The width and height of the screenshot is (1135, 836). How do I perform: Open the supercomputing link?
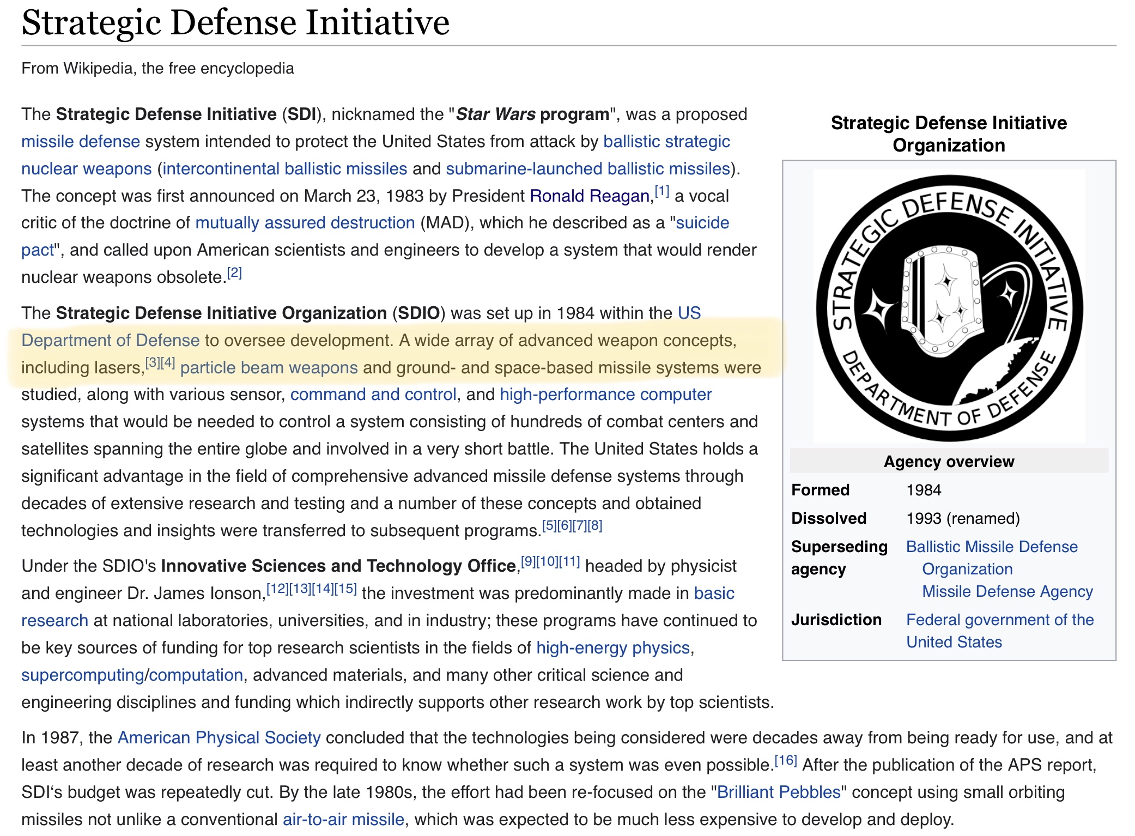click(82, 675)
